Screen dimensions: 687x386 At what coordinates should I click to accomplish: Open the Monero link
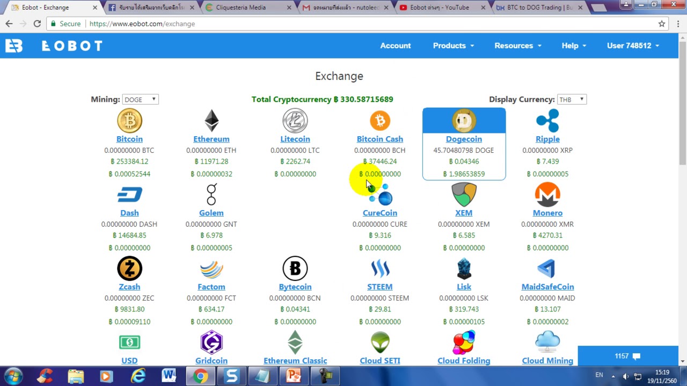click(x=547, y=213)
